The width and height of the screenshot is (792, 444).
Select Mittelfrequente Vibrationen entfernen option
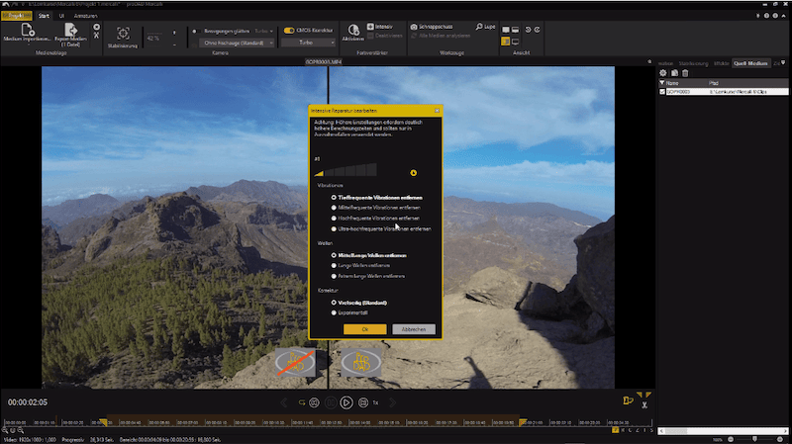[335, 207]
